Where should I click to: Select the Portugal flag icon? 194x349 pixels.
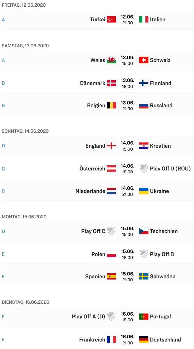pyautogui.click(x=143, y=317)
